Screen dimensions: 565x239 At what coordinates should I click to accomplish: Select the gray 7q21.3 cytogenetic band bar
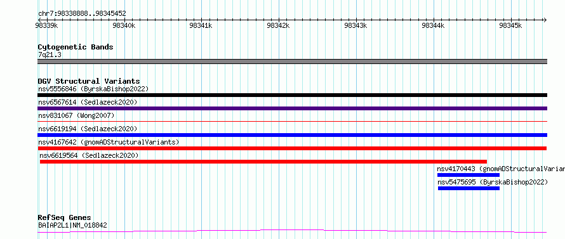click(292, 61)
